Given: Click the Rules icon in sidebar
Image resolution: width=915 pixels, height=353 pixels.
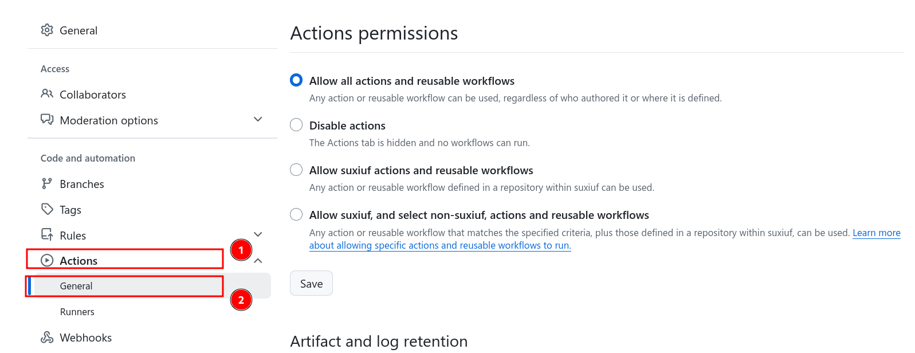Looking at the screenshot, I should 47,235.
